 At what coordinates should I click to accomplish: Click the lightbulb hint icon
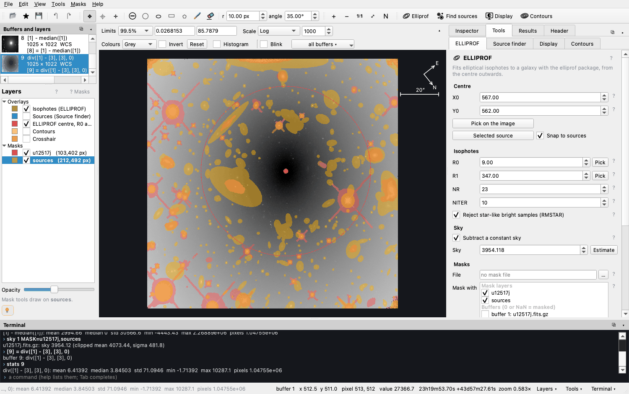pyautogui.click(x=8, y=310)
